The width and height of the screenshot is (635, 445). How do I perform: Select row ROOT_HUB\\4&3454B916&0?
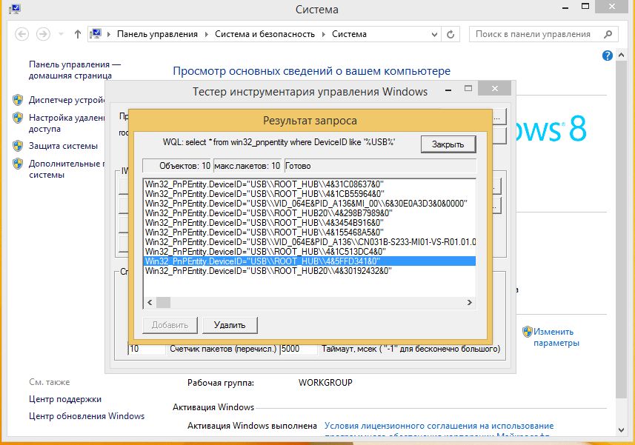[x=310, y=223]
